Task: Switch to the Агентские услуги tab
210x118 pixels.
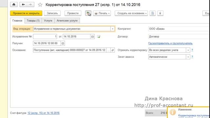Action: [x=67, y=21]
